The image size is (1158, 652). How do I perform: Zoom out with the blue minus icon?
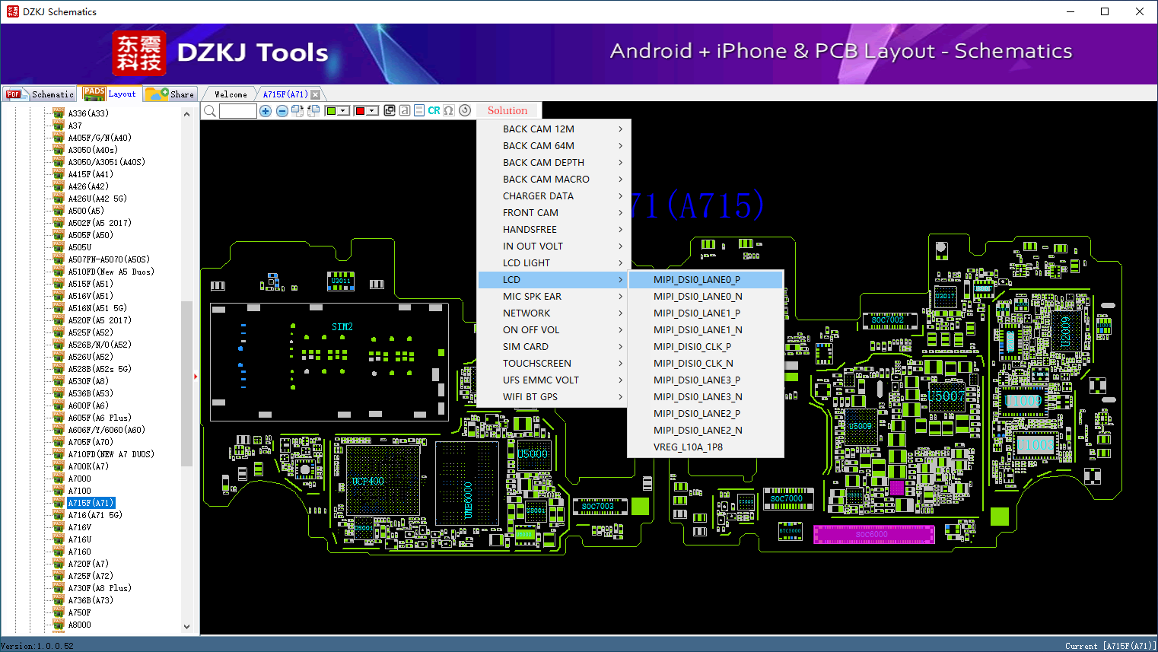(x=282, y=111)
